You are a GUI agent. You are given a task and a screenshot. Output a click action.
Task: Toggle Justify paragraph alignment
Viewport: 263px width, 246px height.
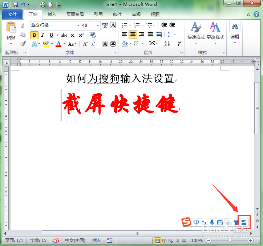pos(150,35)
